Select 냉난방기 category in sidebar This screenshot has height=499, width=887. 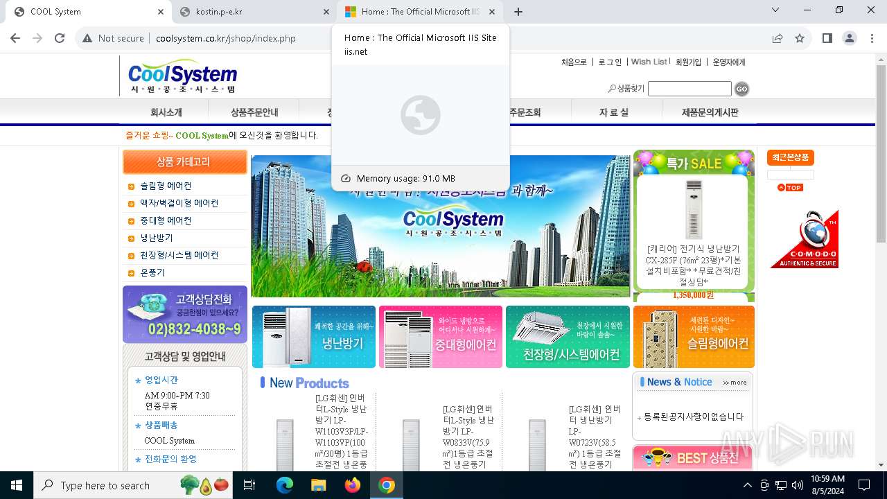157,238
